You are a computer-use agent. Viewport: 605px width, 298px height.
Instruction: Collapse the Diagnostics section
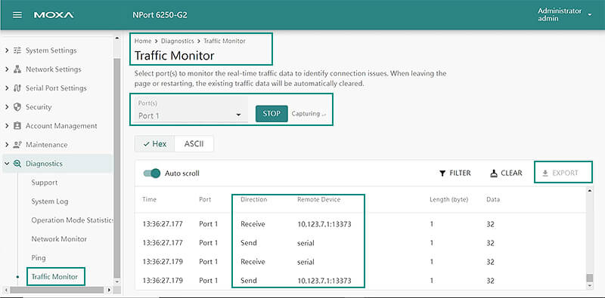pyautogui.click(x=7, y=164)
